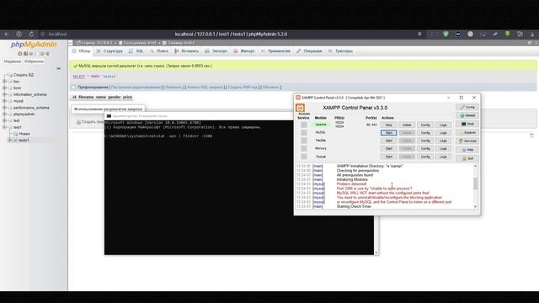Open XAMPP Explorer button
This screenshot has width=539, height=303.
(467, 133)
